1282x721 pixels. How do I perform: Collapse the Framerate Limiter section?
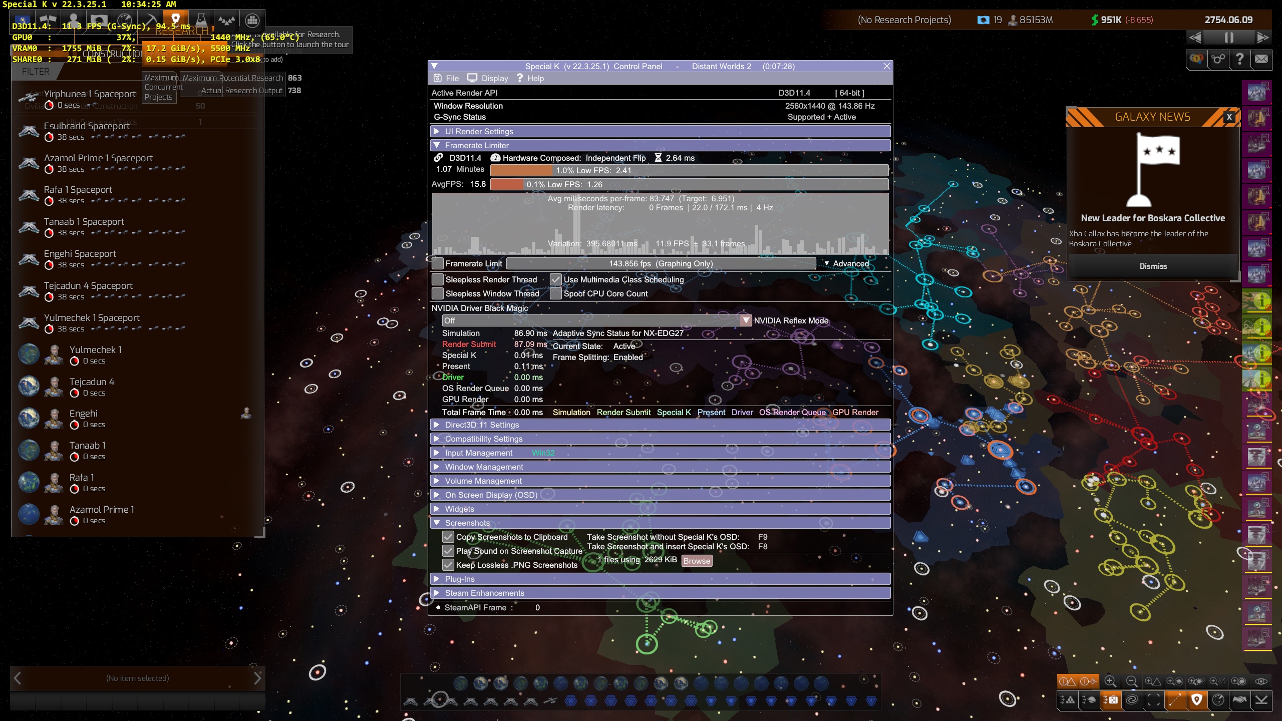(660, 145)
